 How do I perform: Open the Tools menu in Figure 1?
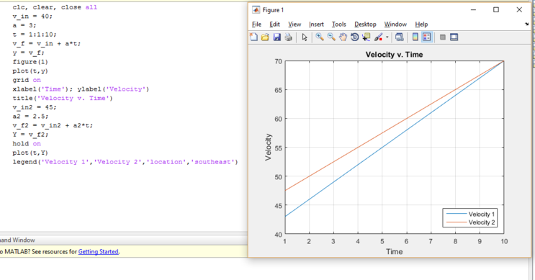(x=339, y=24)
